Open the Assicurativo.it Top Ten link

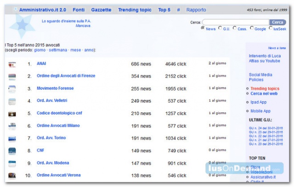[x=263, y=177]
